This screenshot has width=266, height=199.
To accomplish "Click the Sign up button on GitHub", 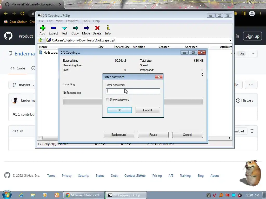I will coord(252,36).
